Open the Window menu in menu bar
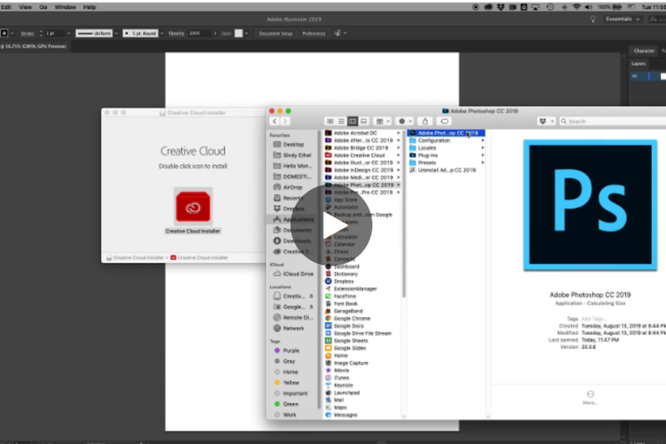666x444 pixels. click(65, 6)
